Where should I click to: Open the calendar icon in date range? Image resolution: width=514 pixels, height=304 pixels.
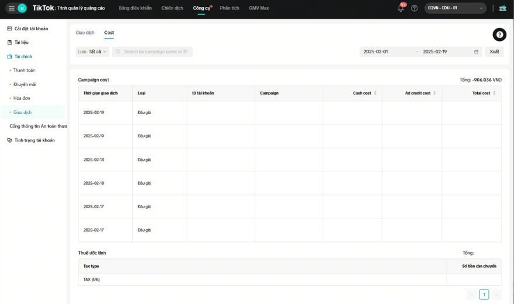pos(476,51)
